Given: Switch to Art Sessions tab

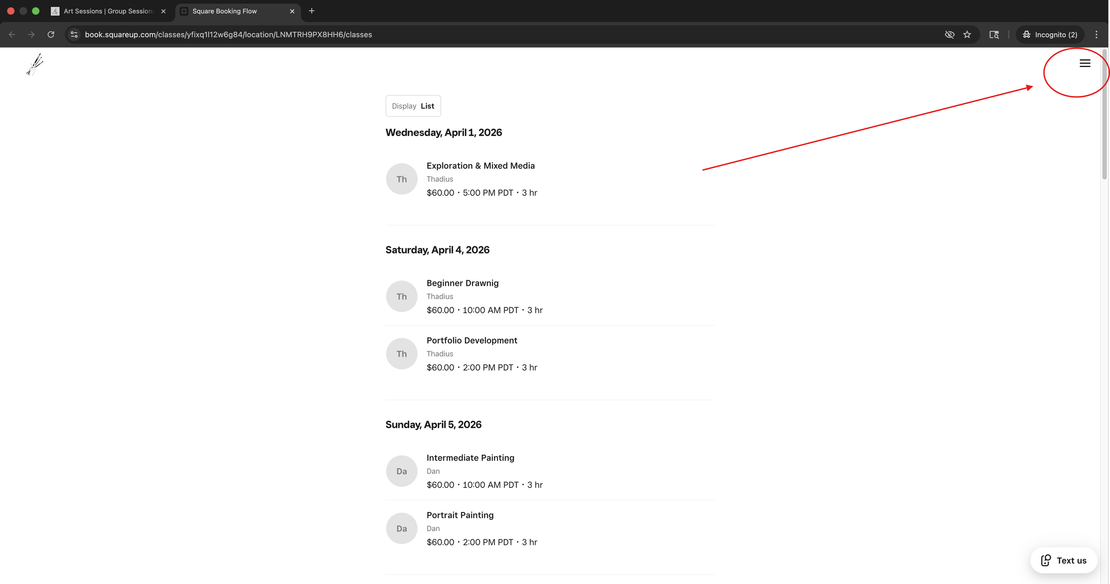Looking at the screenshot, I should point(108,11).
